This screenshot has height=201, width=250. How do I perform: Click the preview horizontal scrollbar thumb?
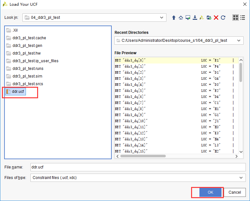[143, 156]
